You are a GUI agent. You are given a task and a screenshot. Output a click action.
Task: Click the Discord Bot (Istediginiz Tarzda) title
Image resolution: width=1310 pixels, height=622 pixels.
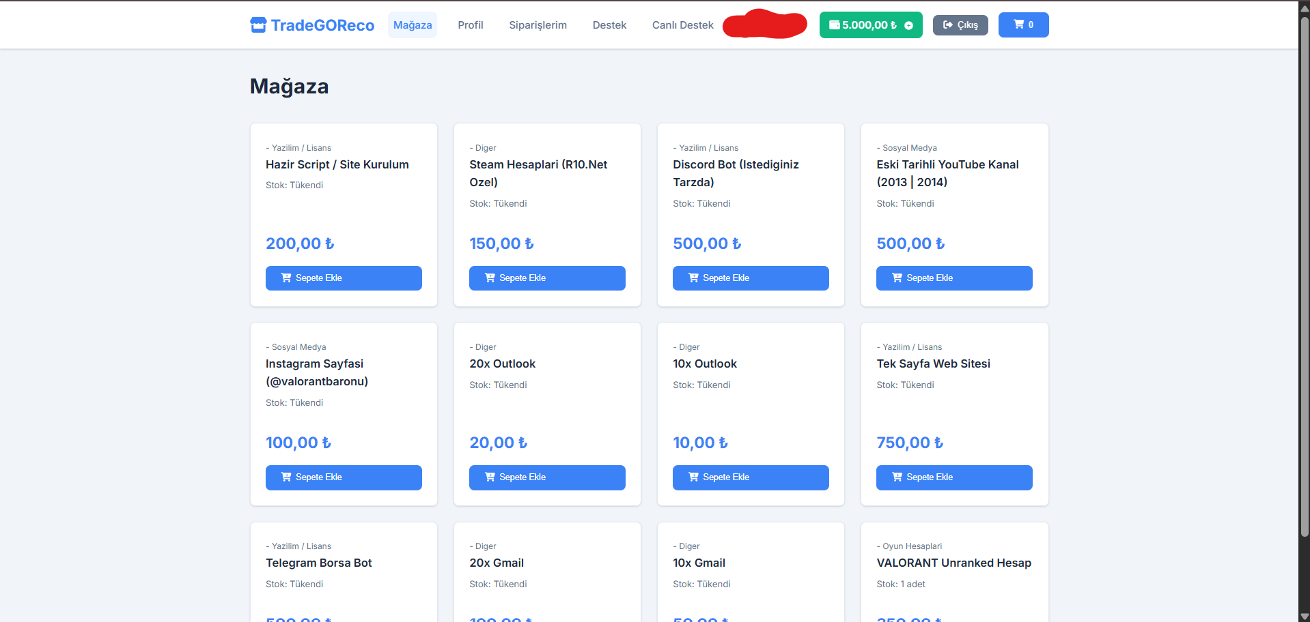[736, 173]
